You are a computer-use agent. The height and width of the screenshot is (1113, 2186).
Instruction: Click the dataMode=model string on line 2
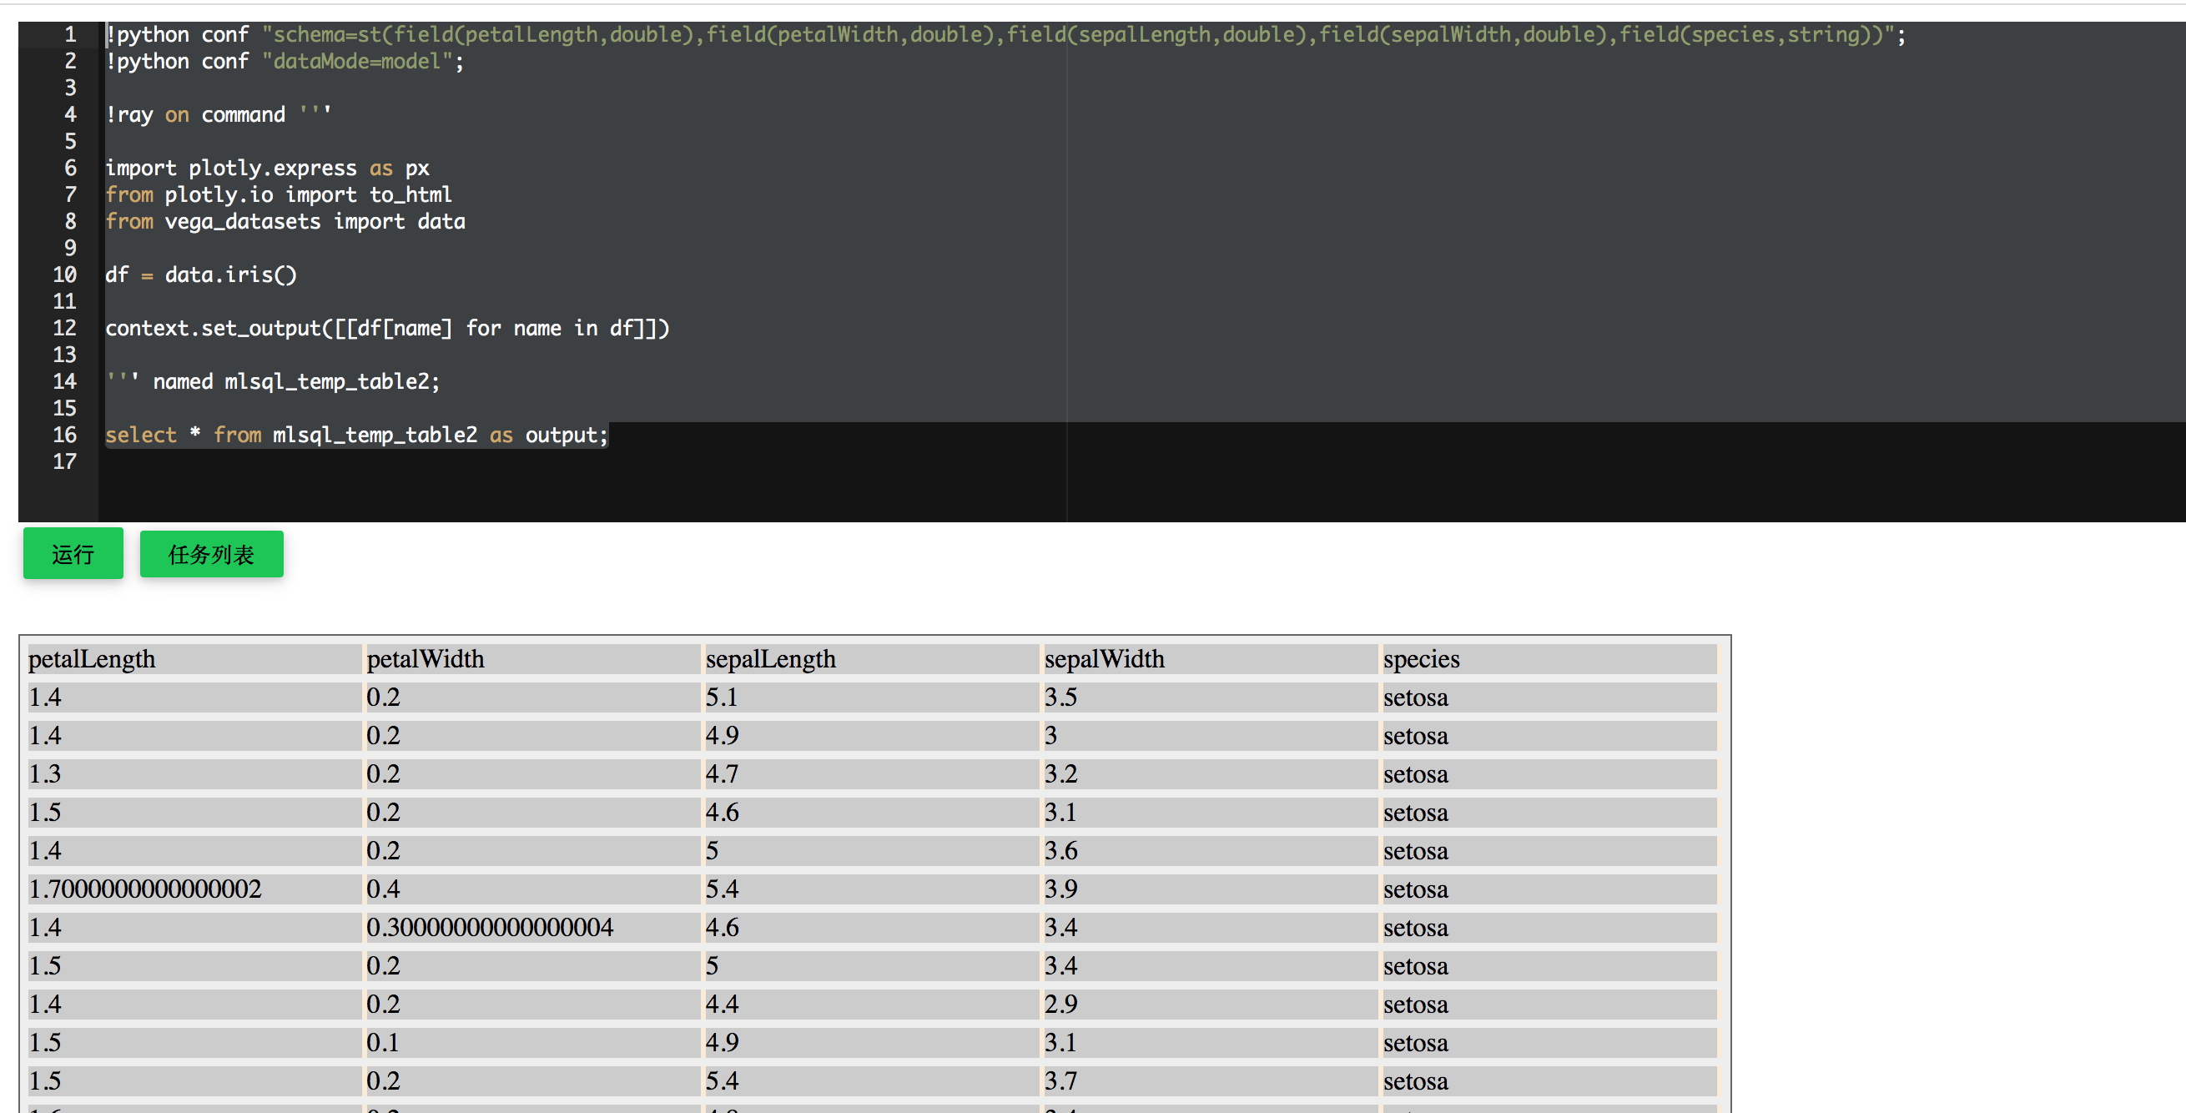point(360,60)
